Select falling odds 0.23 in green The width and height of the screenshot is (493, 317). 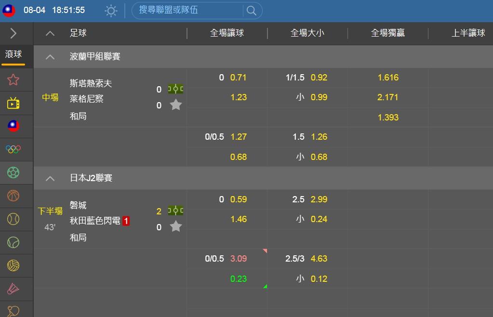pos(239,279)
